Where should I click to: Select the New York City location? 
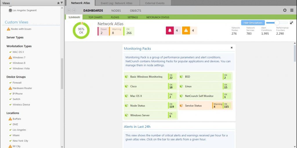[20, 141]
